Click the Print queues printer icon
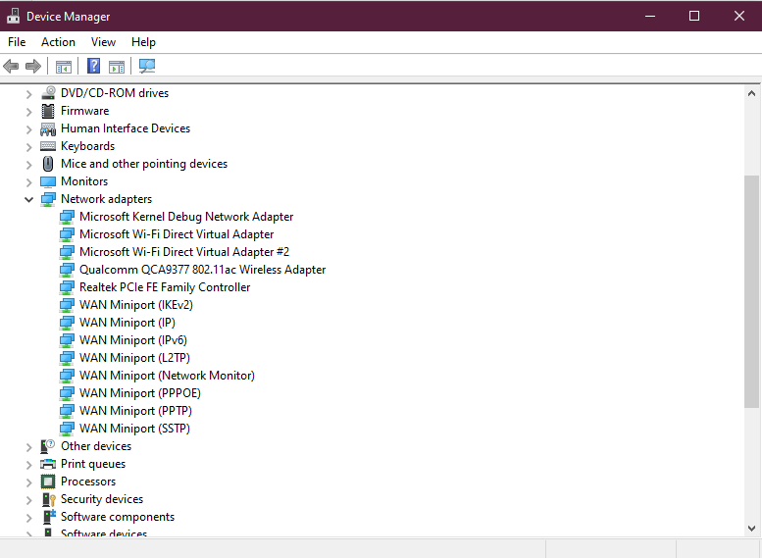This screenshot has height=558, width=762. (48, 464)
